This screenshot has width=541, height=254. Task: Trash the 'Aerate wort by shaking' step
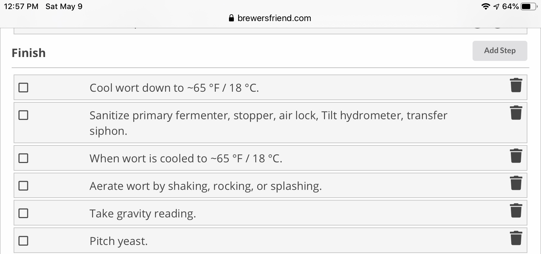pyautogui.click(x=516, y=183)
